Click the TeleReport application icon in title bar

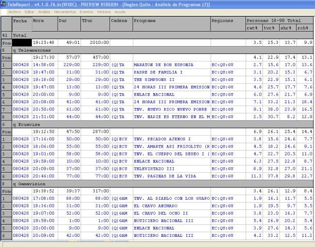[3, 4]
